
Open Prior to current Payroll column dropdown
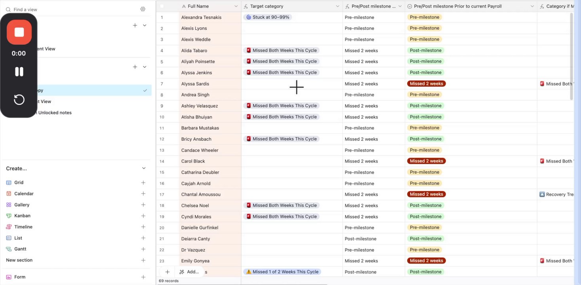pos(532,6)
